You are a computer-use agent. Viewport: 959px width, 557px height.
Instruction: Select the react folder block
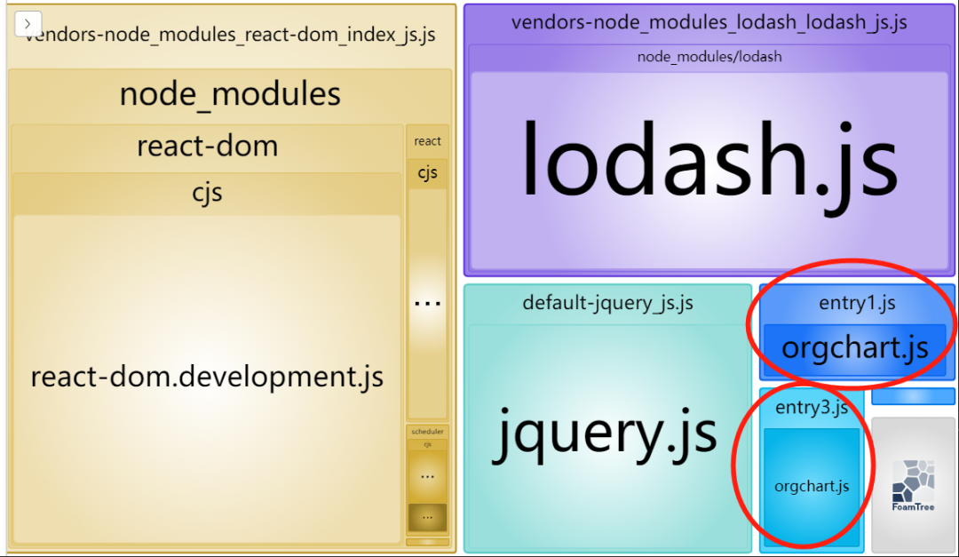click(427, 141)
